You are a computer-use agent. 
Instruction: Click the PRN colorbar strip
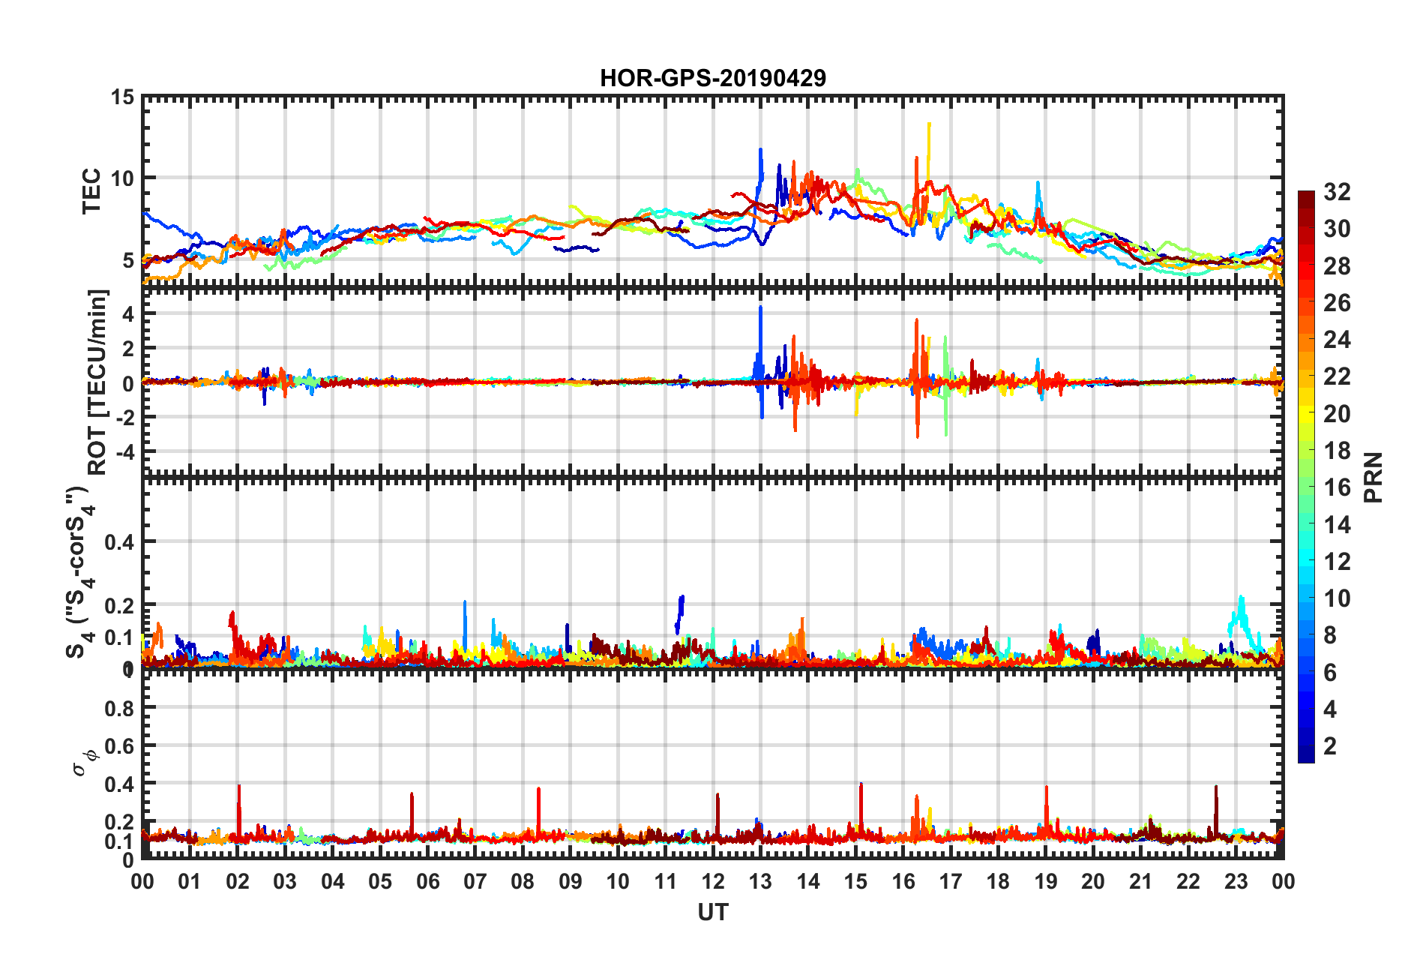pyautogui.click(x=1306, y=477)
